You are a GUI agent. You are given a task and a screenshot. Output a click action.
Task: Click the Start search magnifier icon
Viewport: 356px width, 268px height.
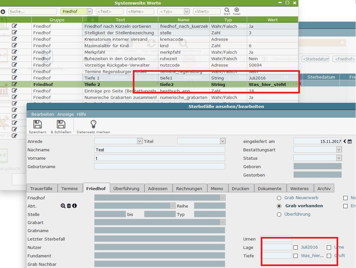[x=227, y=10]
